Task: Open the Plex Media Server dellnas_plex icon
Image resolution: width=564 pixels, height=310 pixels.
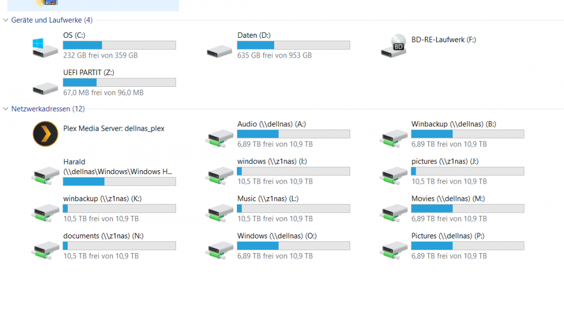Action: click(x=45, y=134)
